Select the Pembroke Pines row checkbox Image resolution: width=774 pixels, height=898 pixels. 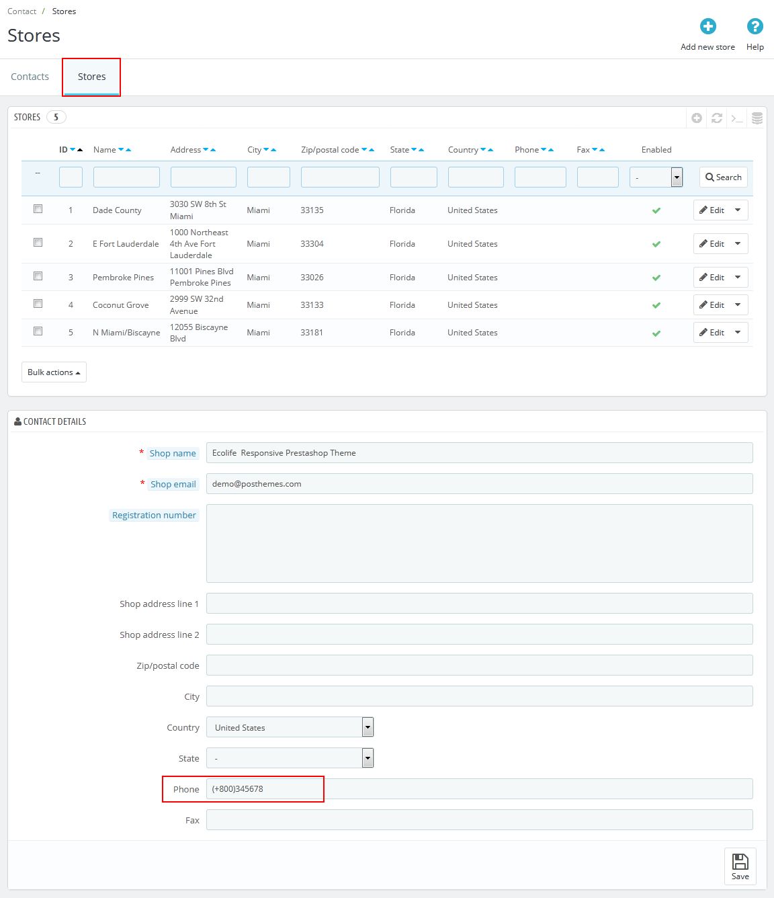point(38,276)
